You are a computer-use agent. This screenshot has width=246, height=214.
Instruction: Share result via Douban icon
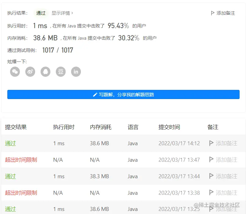click(x=61, y=72)
